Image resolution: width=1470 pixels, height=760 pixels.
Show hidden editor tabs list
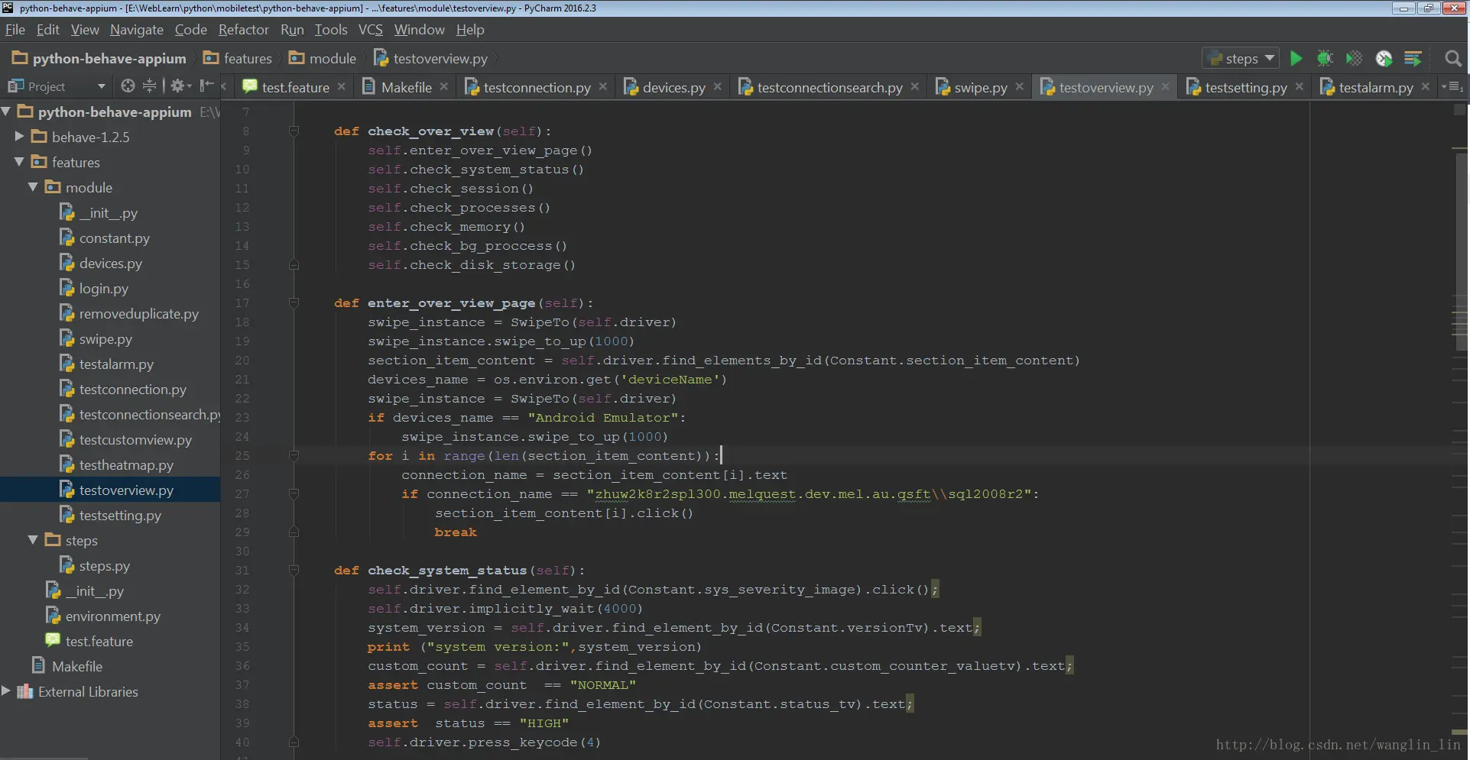point(1452,87)
